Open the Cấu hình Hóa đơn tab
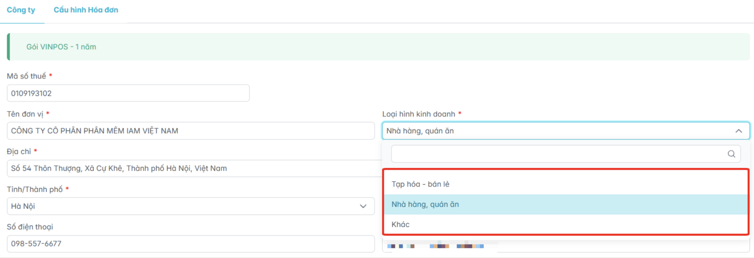Viewport: 754px width, 258px height. coord(86,10)
